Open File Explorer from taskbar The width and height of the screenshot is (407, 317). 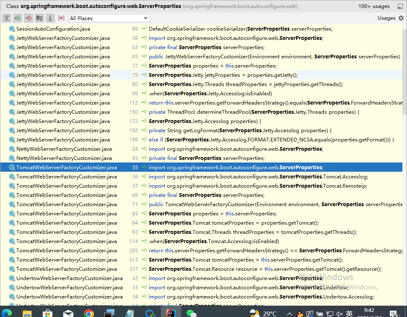click(x=27, y=313)
